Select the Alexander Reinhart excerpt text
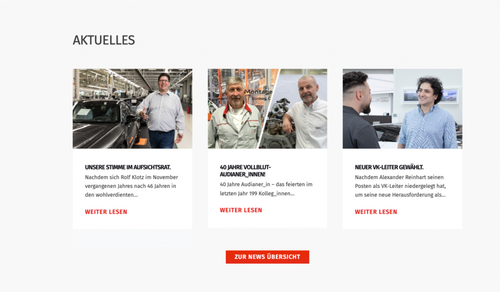The height and width of the screenshot is (292, 500). pos(400,186)
